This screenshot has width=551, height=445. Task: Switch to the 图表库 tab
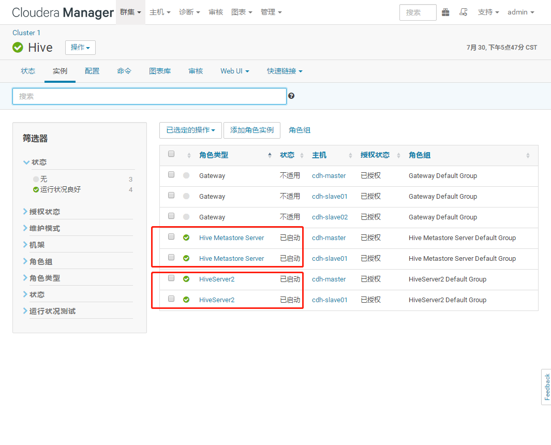coord(160,71)
